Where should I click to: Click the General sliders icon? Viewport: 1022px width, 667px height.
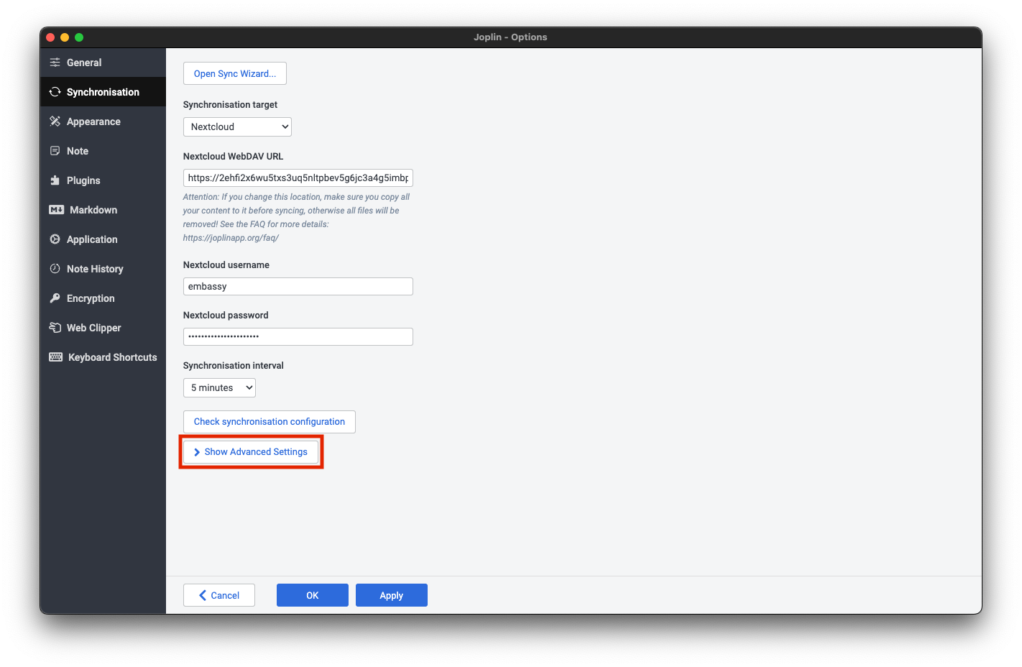[55, 62]
